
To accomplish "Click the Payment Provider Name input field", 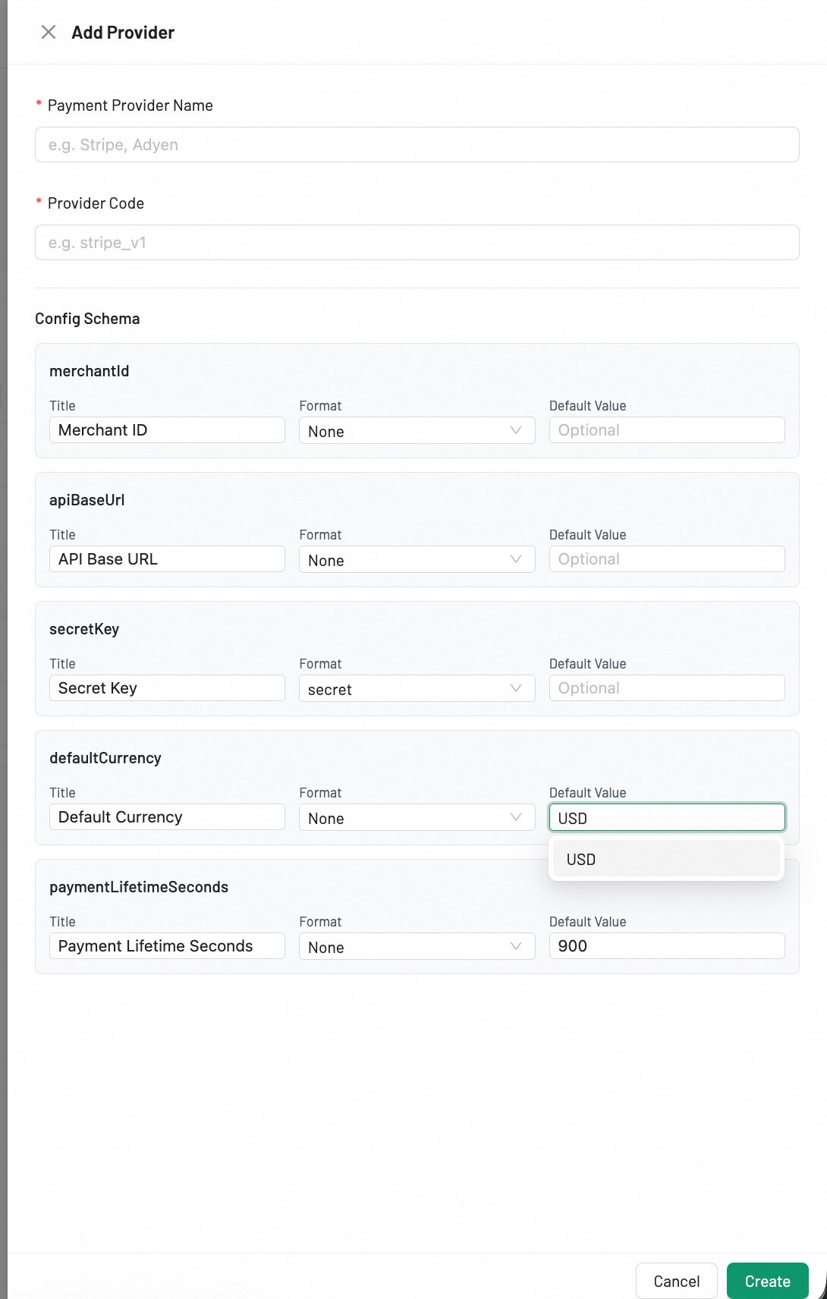I will (417, 144).
